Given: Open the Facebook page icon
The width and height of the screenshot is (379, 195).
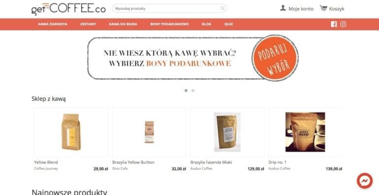Looking at the screenshot, I should pos(334,24).
